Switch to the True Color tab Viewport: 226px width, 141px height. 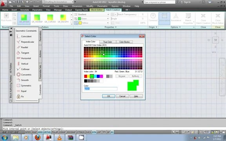coord(108,42)
